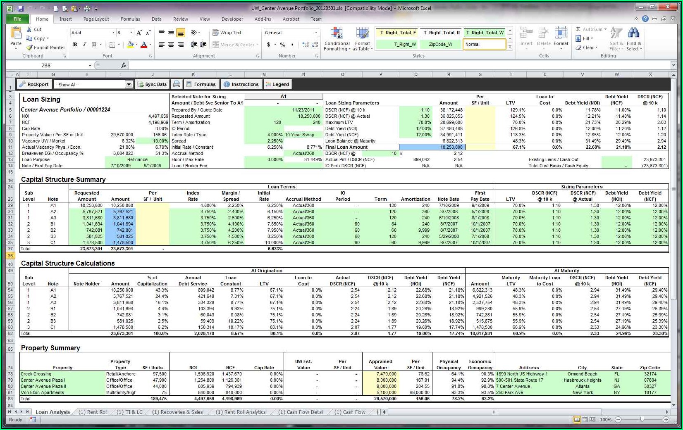683x430 pixels.
Task: Click the Conditional Formatting icon
Action: [337, 33]
